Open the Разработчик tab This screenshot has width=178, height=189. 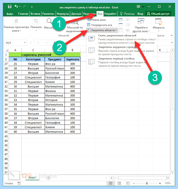coord(111,14)
